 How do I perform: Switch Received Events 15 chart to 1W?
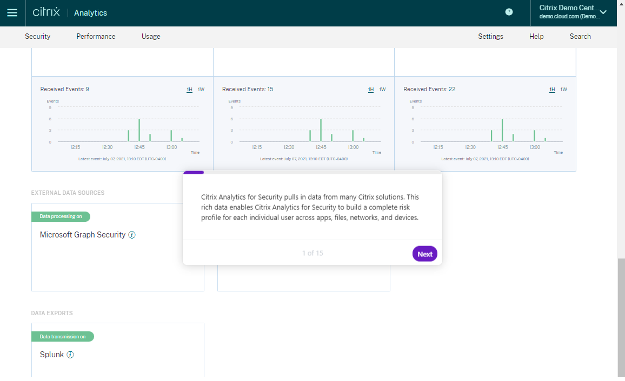(382, 90)
